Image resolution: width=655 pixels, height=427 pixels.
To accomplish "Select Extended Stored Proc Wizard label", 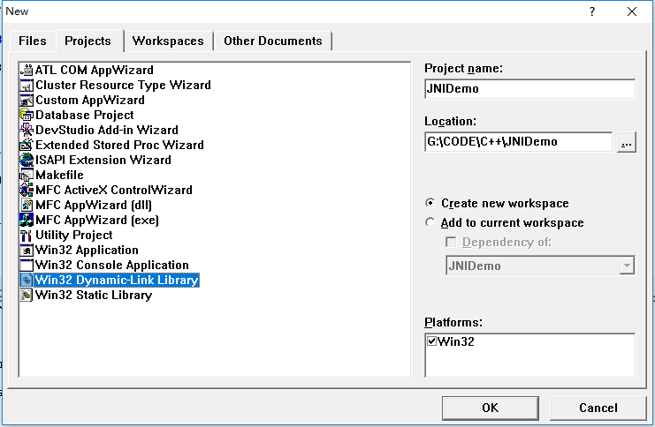I will pyautogui.click(x=120, y=145).
